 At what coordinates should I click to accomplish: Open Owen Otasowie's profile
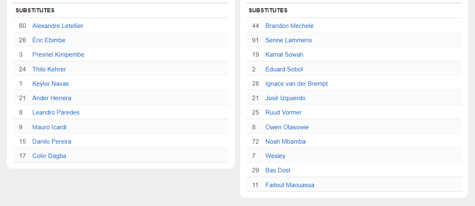point(287,127)
